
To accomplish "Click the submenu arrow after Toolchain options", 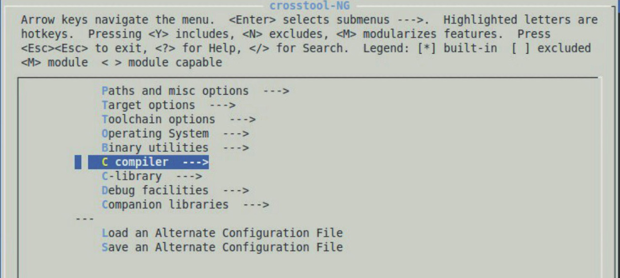I will click(243, 120).
